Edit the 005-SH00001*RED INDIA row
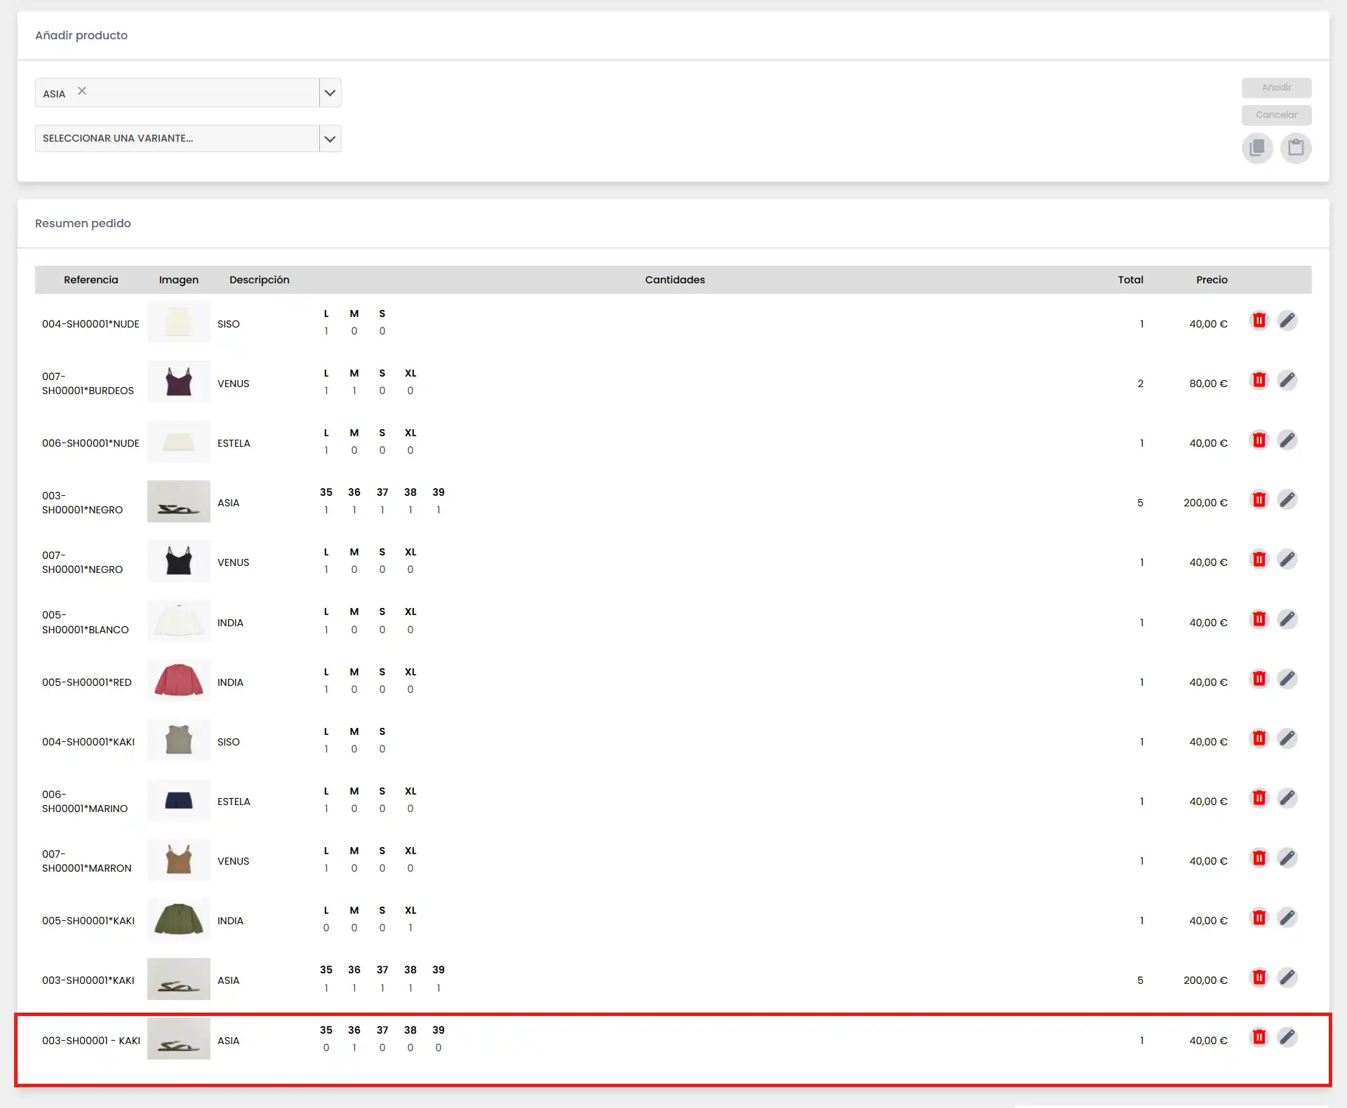1347x1108 pixels. pyautogui.click(x=1287, y=679)
